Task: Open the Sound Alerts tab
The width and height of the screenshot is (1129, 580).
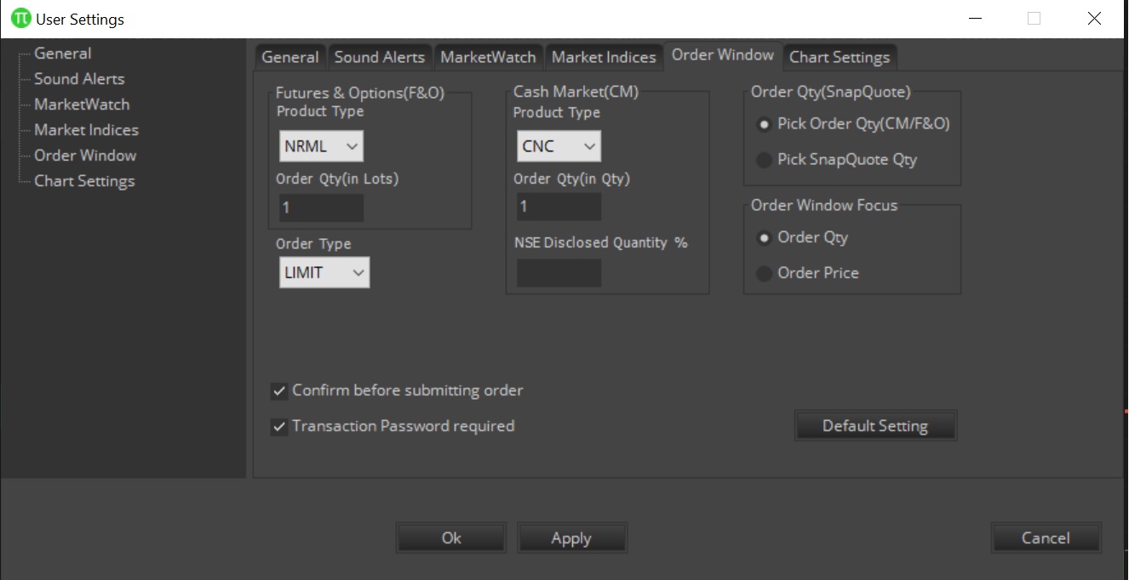Action: coord(380,57)
